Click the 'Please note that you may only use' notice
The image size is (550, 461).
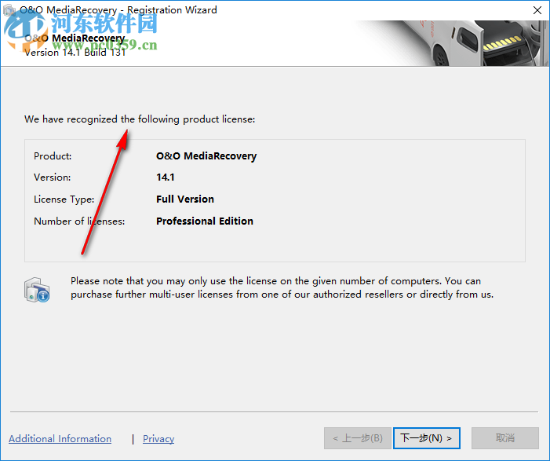(x=282, y=287)
